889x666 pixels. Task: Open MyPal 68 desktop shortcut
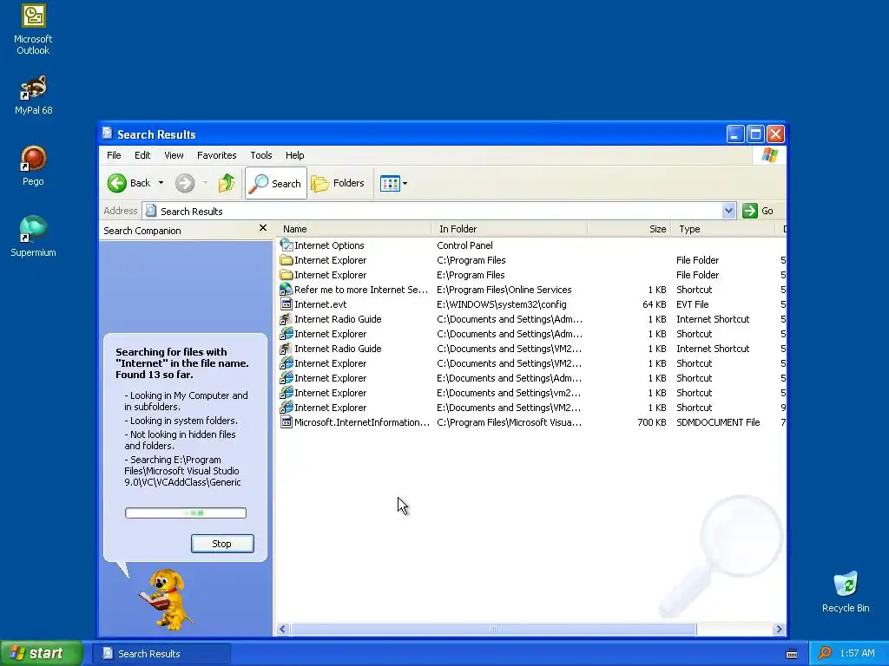point(33,95)
